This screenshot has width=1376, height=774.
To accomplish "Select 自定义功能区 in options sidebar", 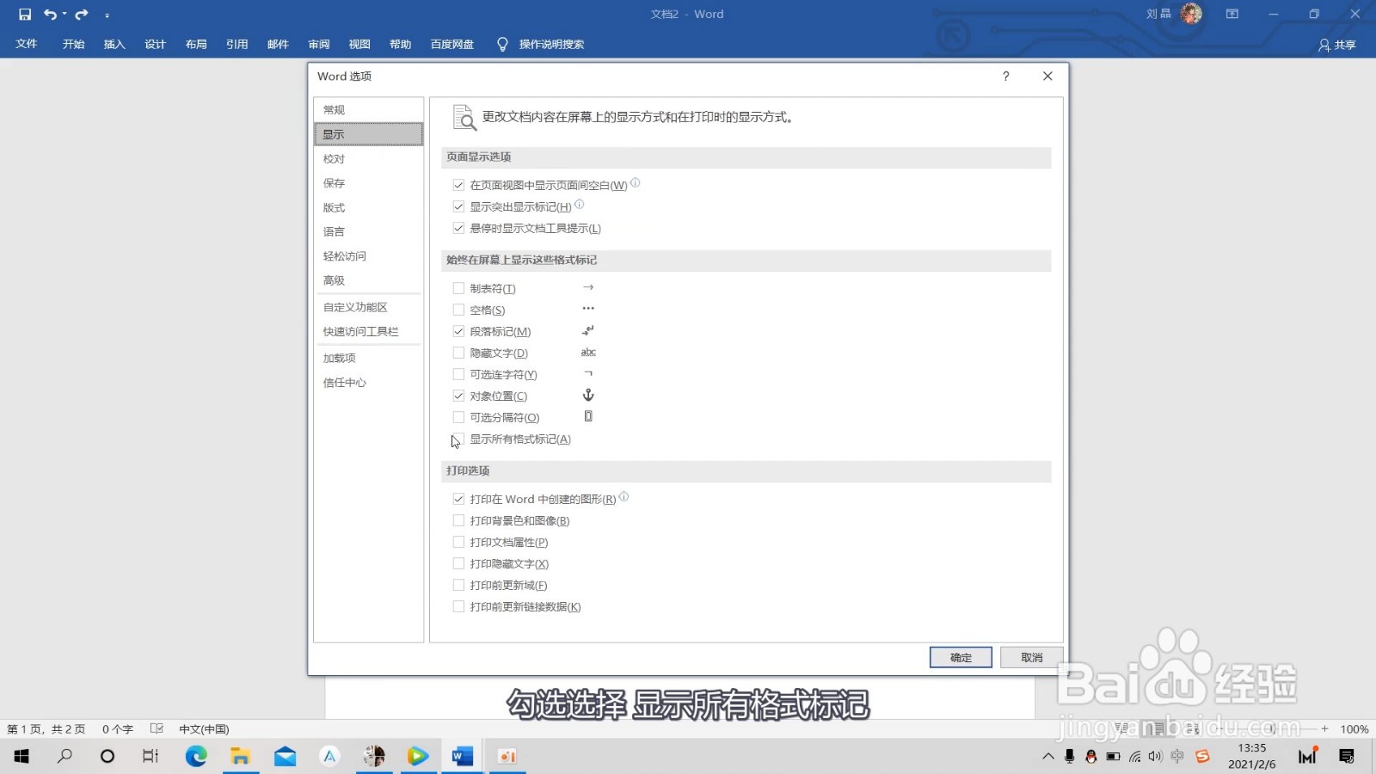I will 368,307.
